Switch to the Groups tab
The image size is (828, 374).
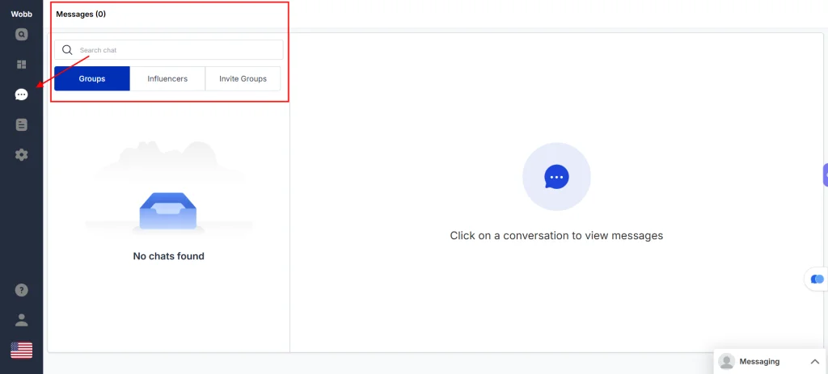(92, 78)
